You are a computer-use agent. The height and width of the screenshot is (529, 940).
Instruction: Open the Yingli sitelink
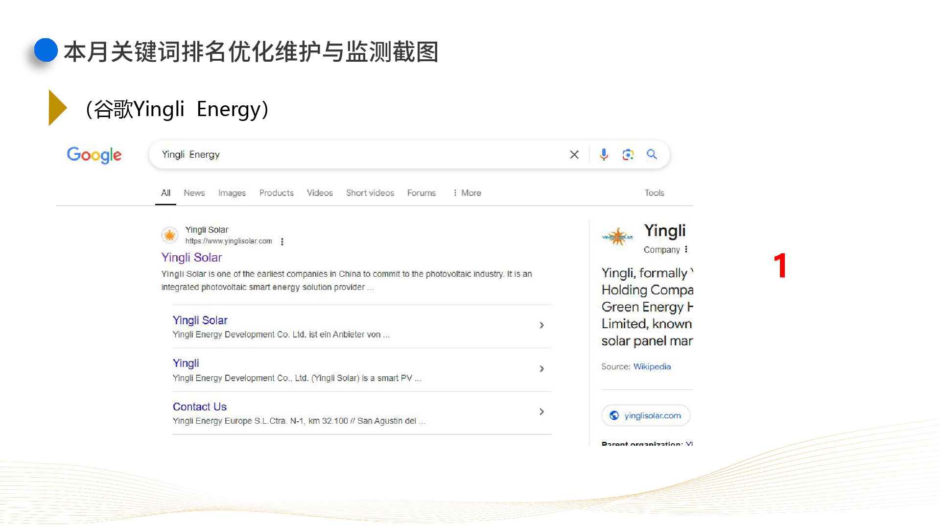click(x=186, y=363)
